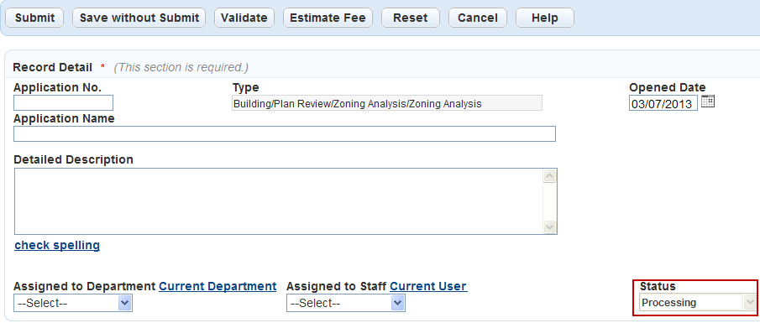The image size is (760, 323).
Task: Click the Cancel button
Action: pyautogui.click(x=478, y=18)
